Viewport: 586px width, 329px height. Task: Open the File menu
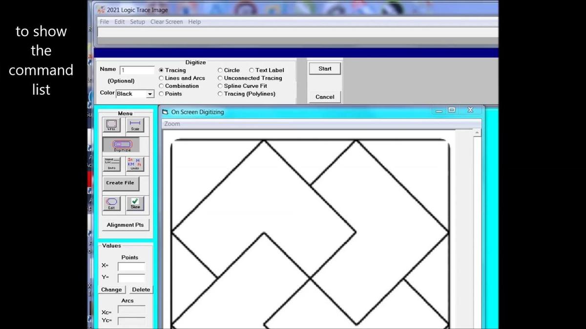click(105, 22)
